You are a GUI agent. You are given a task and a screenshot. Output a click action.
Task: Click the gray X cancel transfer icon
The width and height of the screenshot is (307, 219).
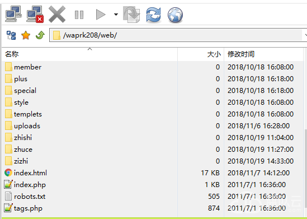[x=57, y=14]
